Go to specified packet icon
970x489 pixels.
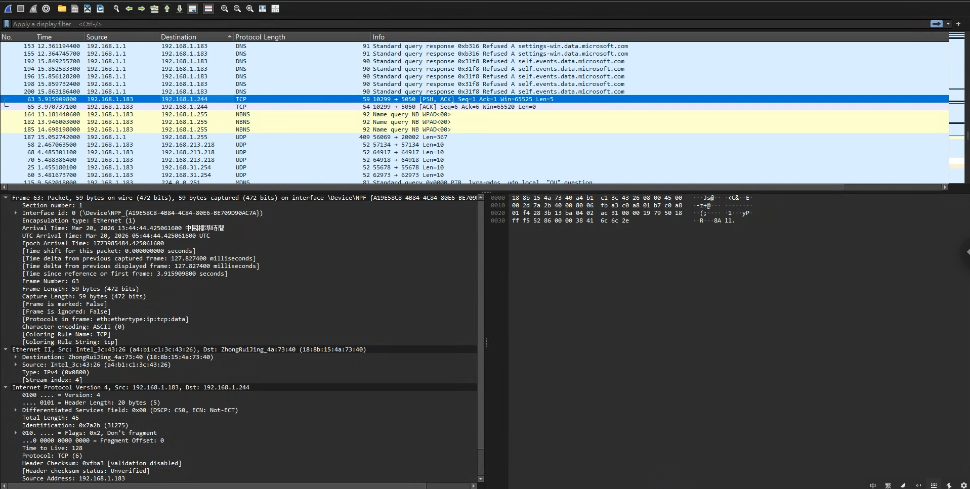click(x=154, y=9)
